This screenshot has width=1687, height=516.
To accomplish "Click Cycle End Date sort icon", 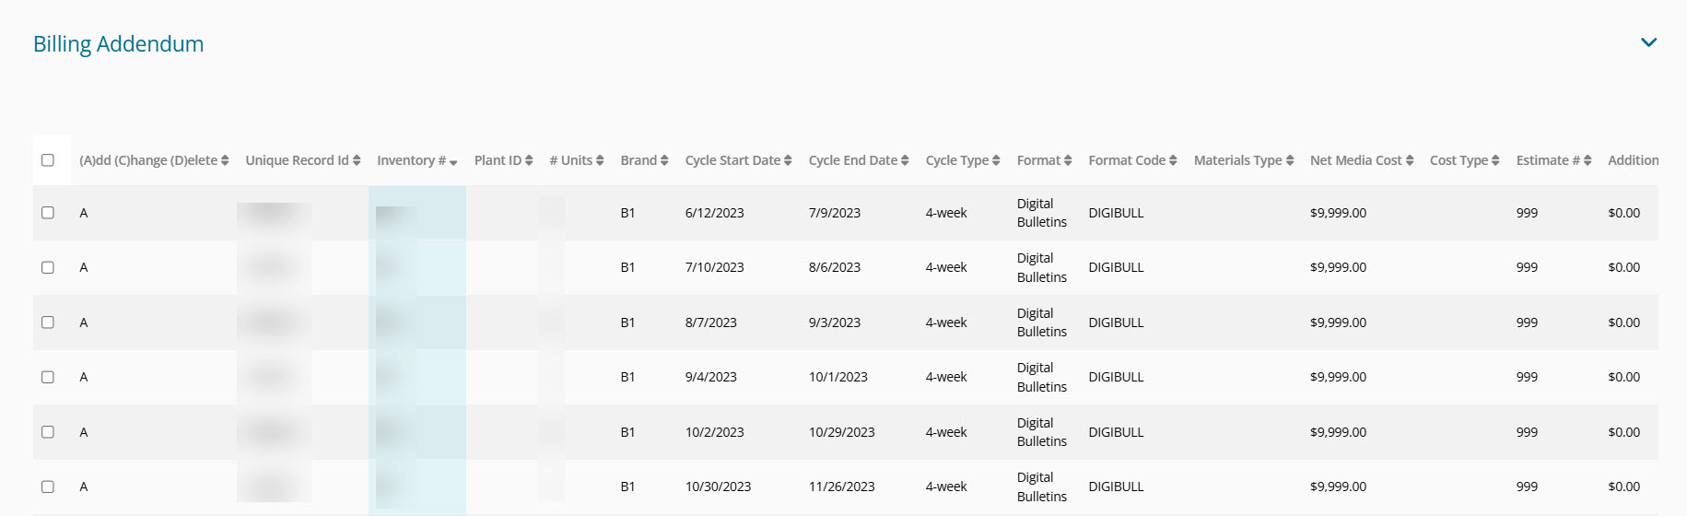I will click(905, 160).
